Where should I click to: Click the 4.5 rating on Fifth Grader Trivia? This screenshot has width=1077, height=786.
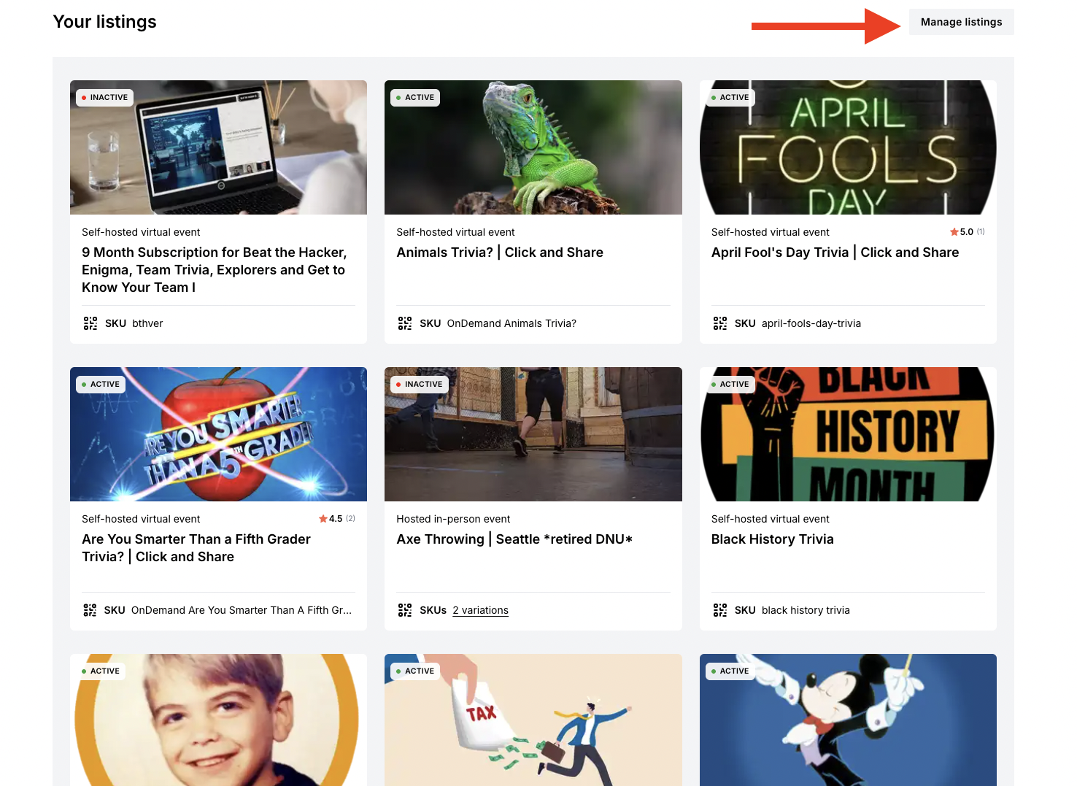click(336, 519)
